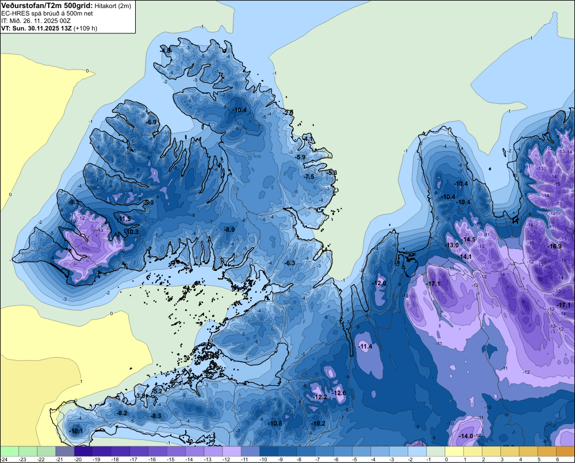Click the -12.6 temperature label
The width and height of the screenshot is (575, 463).
339,393
